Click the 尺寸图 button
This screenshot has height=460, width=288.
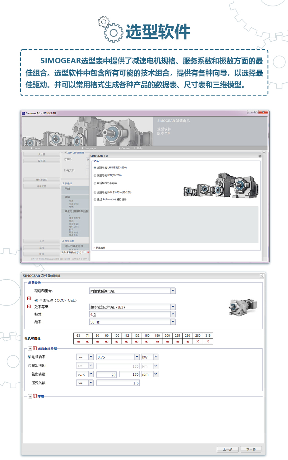coord(41,154)
